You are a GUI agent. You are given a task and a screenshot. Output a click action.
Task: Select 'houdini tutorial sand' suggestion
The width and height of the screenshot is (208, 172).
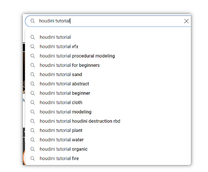click(108, 74)
